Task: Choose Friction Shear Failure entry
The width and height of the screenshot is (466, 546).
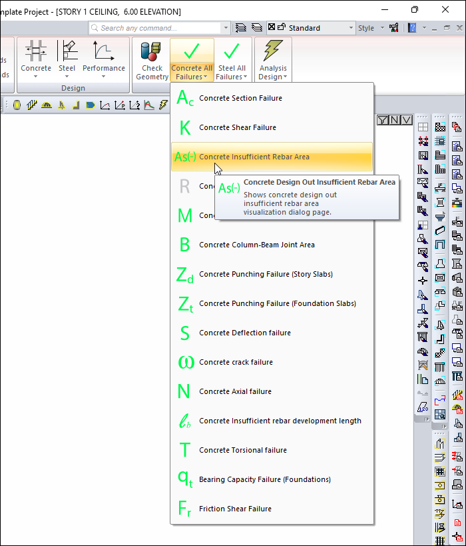Action: 235,509
